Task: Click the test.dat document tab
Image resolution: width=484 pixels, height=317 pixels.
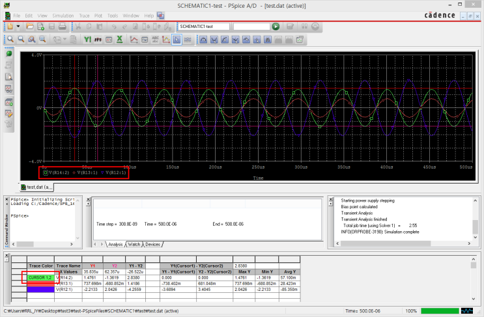Action: tap(38, 186)
